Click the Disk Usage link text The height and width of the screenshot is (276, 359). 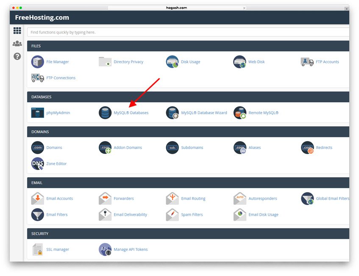point(190,62)
